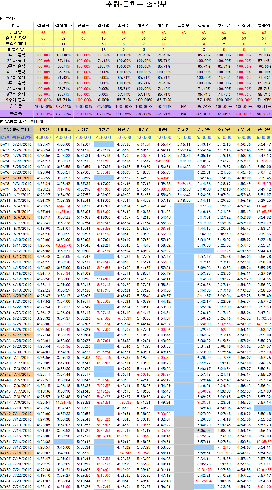Select the red time 11:29:01
This screenshot has width=272, height=490.
tap(63, 212)
